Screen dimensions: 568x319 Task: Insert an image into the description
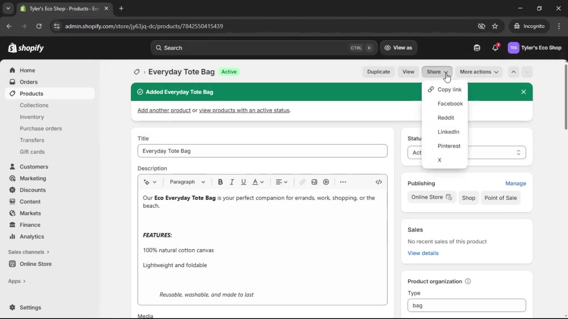pos(314,182)
